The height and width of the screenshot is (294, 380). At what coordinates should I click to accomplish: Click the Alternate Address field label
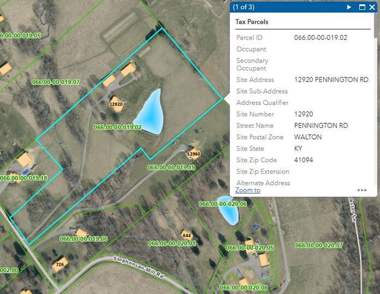pyautogui.click(x=263, y=183)
